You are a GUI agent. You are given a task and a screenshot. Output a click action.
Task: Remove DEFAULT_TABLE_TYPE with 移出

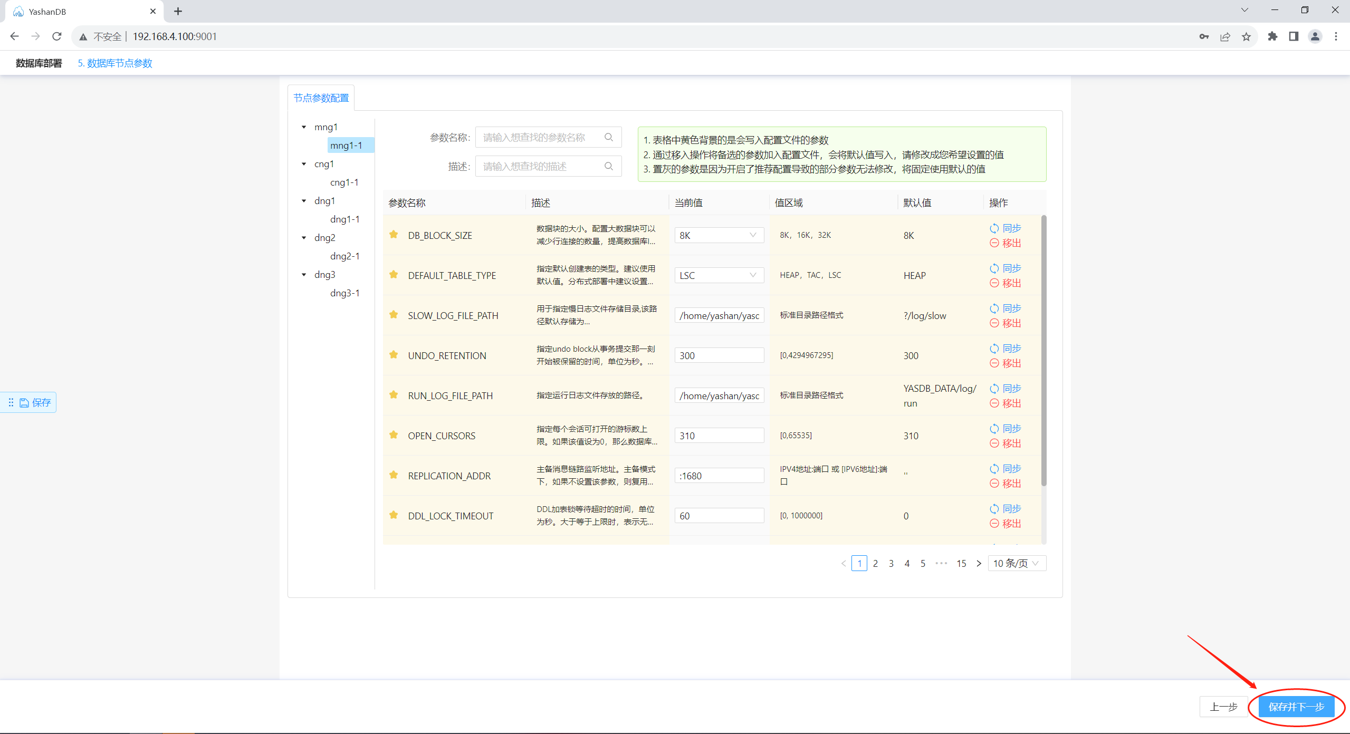1006,283
